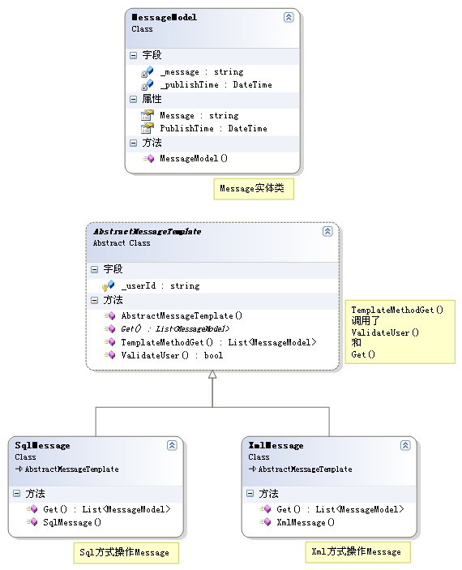
Task: Select the XmlMessage class title
Action: tap(276, 445)
